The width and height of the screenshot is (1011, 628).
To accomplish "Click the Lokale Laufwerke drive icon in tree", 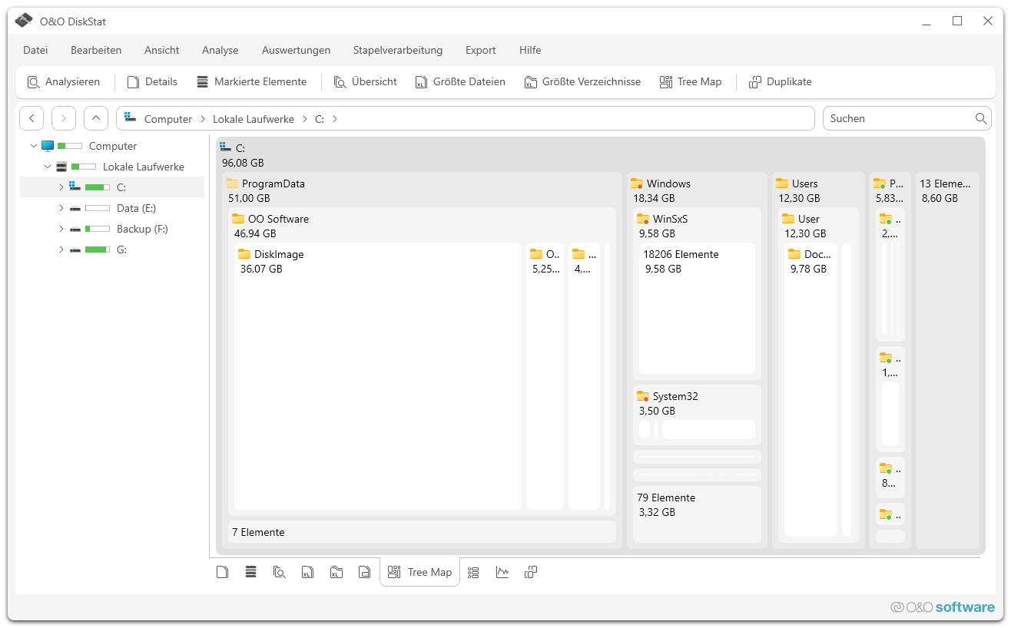I will [61, 167].
